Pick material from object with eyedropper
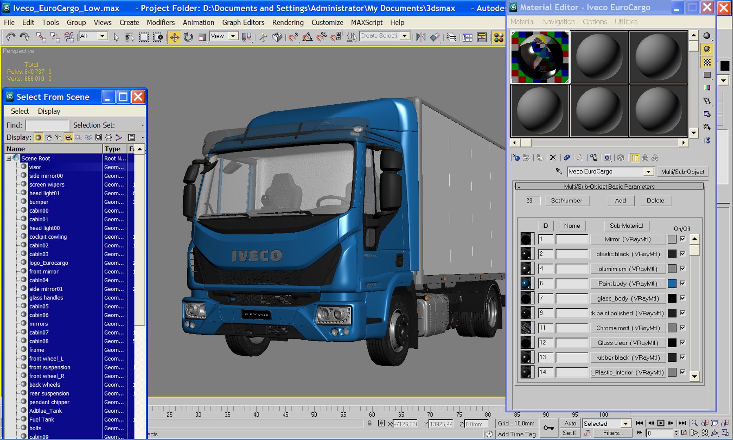This screenshot has width=733, height=440. [559, 172]
